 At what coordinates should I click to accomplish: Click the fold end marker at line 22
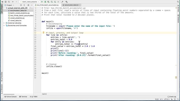coord(41,55)
